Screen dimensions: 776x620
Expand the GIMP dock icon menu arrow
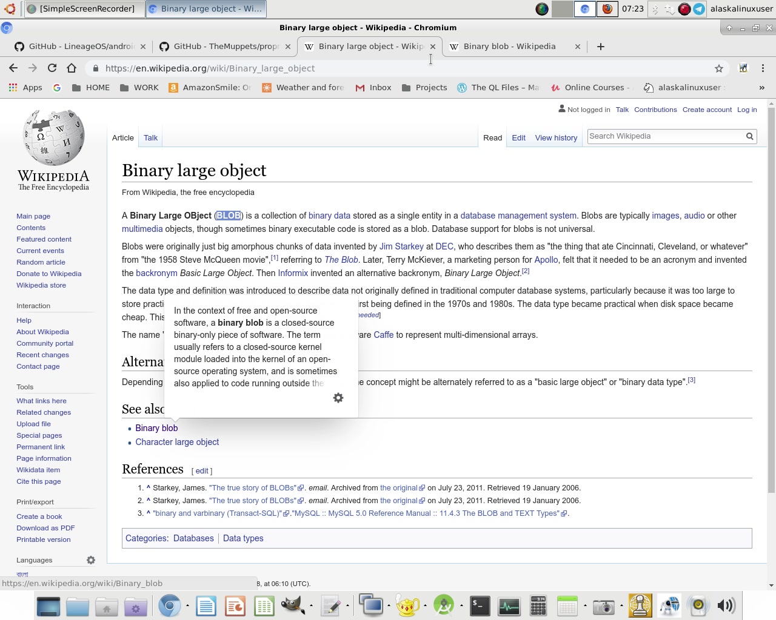[311, 605]
